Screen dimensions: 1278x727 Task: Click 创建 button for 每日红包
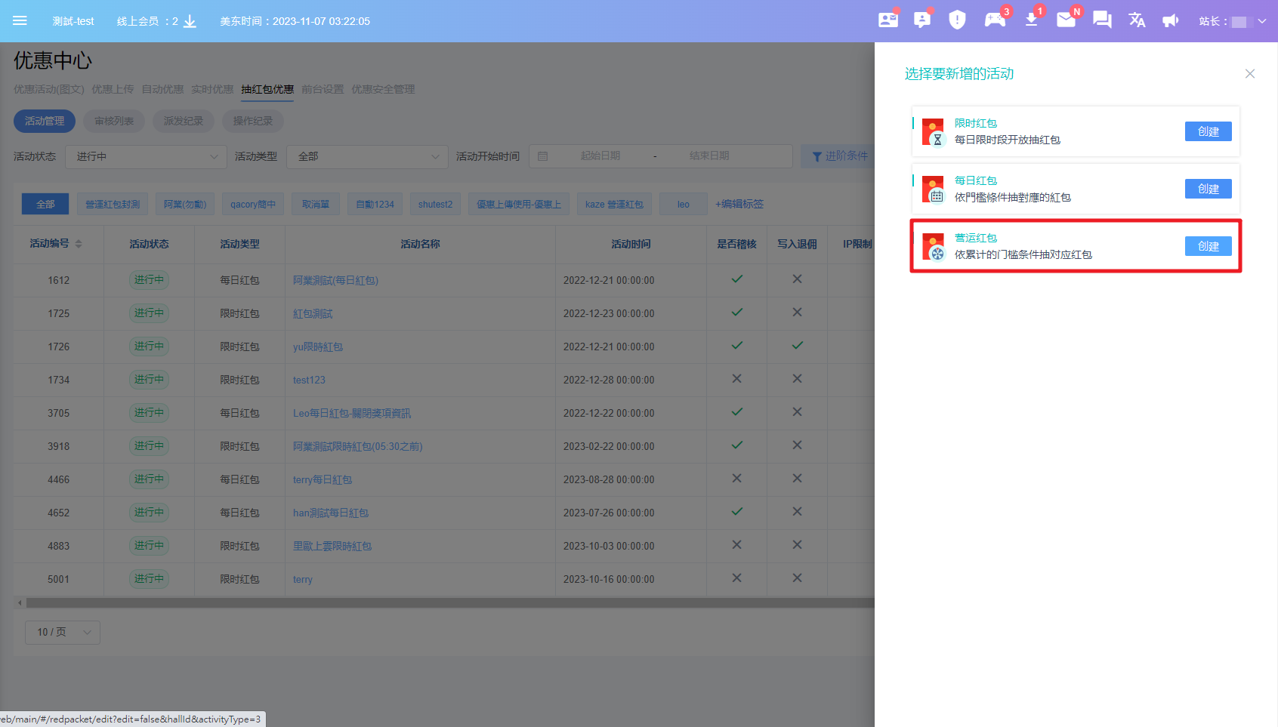click(1208, 189)
